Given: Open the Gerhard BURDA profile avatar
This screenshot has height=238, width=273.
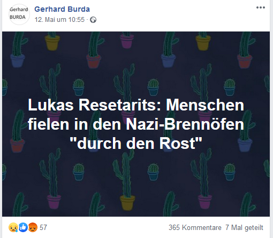Looking at the screenshot, I should pyautogui.click(x=19, y=14).
